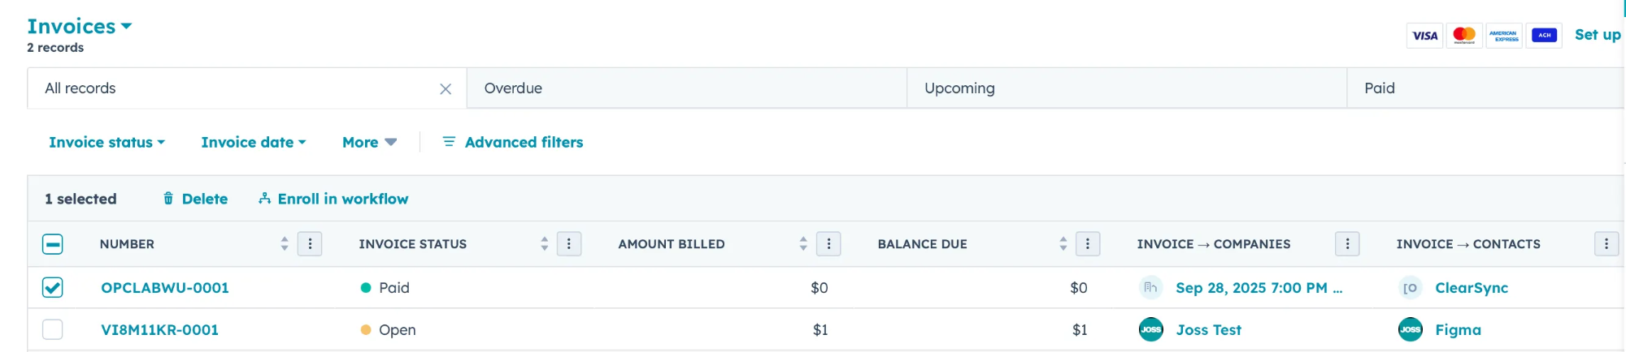Open the Number column options menu
This screenshot has height=352, width=1626.
coord(310,244)
